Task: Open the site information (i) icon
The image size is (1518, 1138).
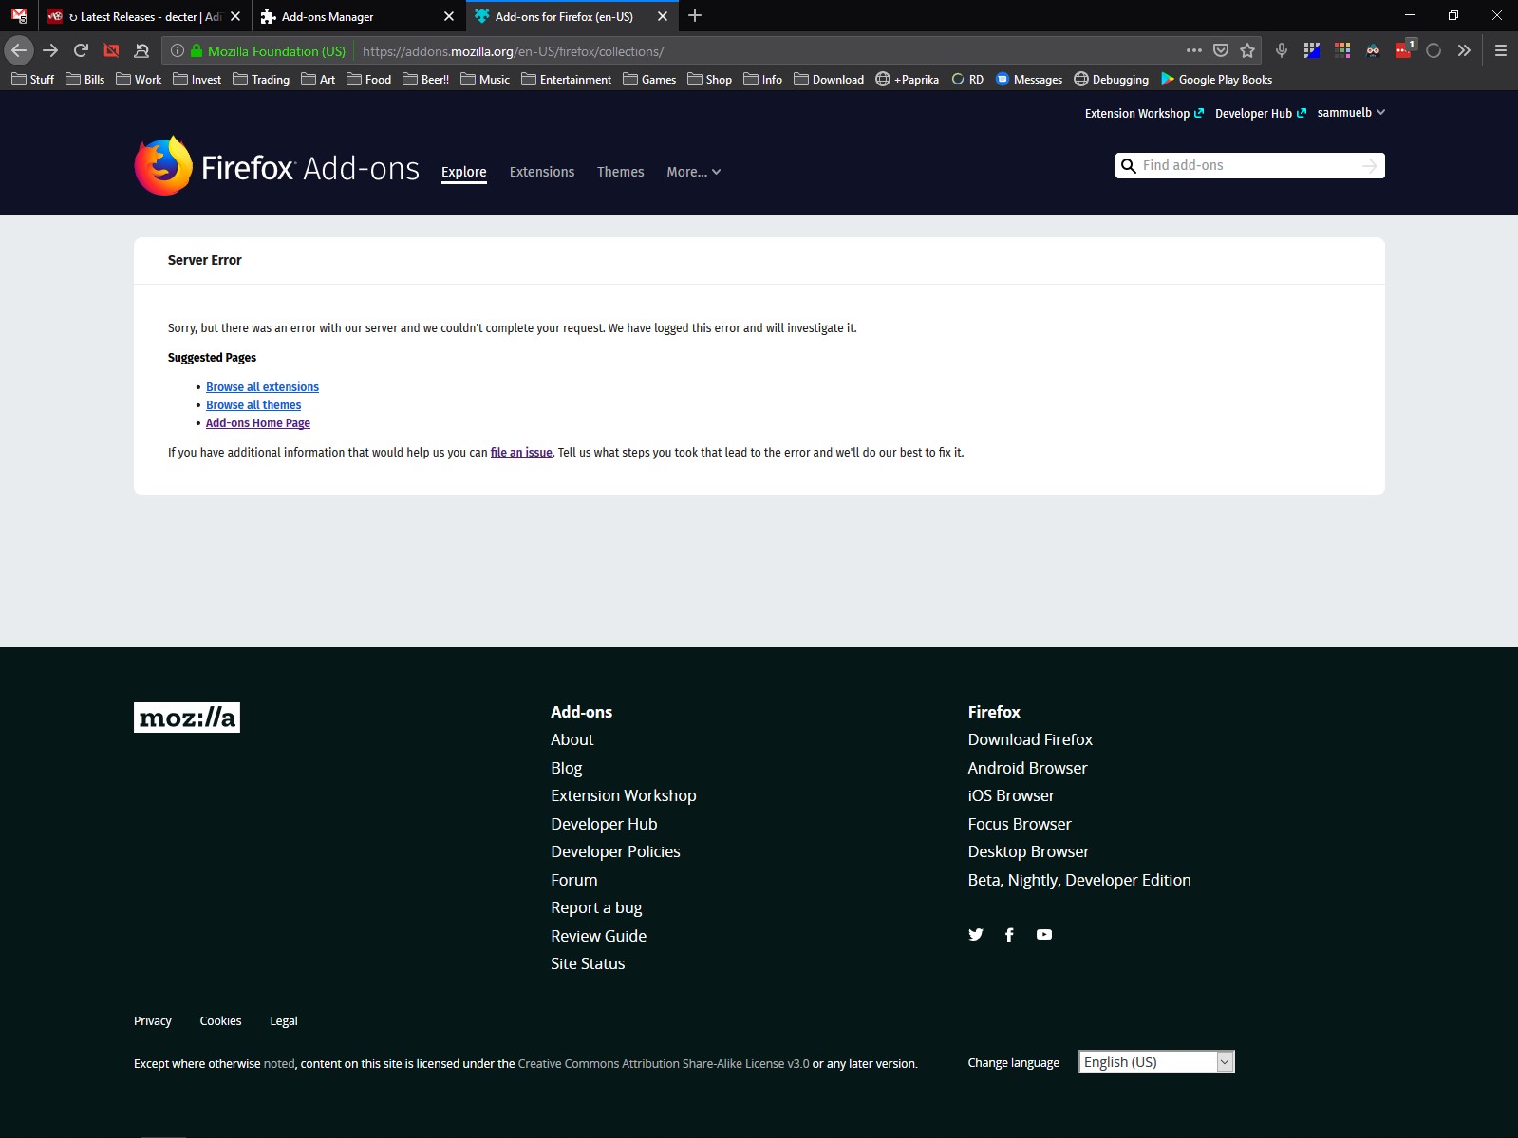Action: click(x=178, y=50)
